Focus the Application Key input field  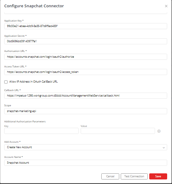(x=86, y=26)
